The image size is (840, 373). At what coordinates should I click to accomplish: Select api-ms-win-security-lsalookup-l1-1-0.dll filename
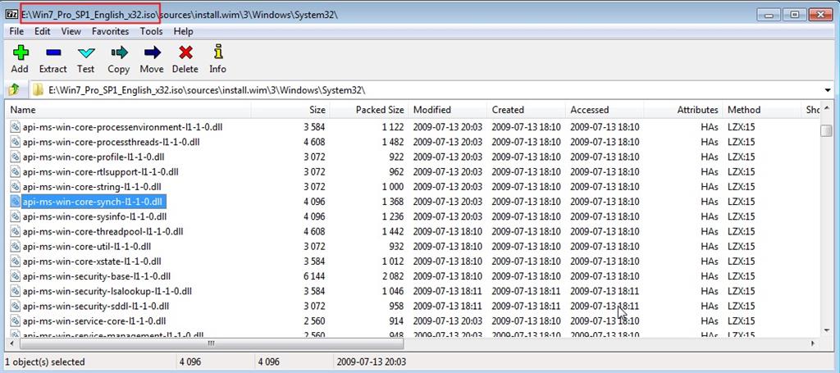click(x=107, y=292)
